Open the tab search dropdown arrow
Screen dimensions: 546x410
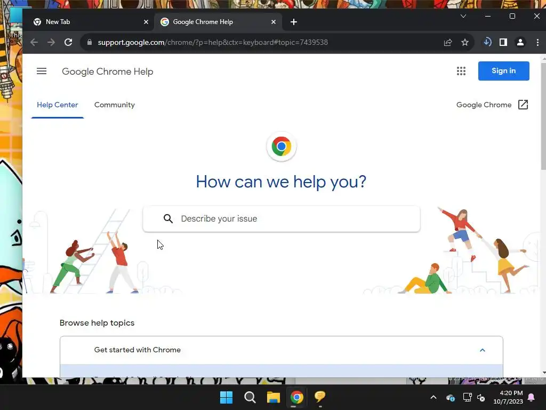click(x=463, y=16)
